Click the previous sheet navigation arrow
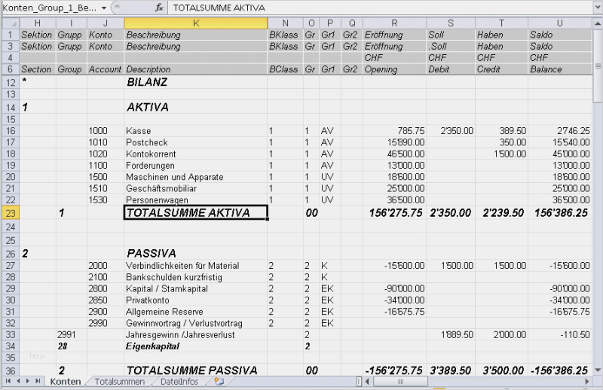The image size is (603, 390). tap(18, 382)
